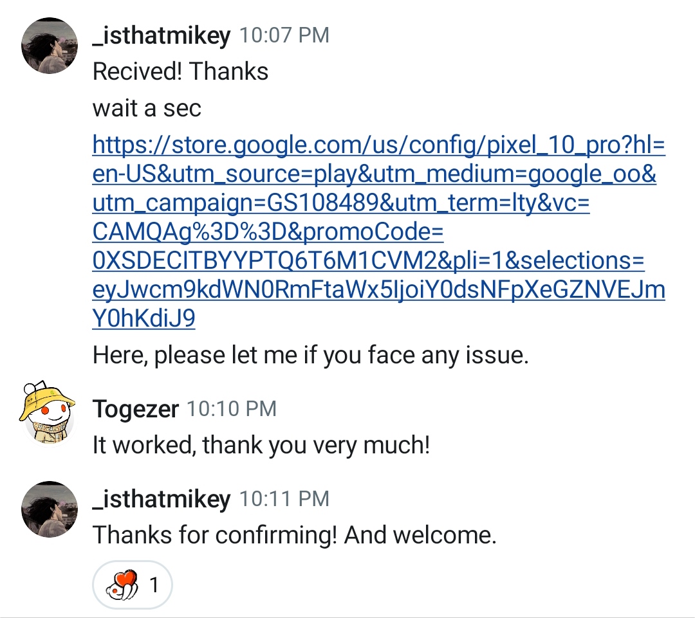Tap the "Thanks for confirming! And welcome." message
695x618 pixels.
coord(294,535)
